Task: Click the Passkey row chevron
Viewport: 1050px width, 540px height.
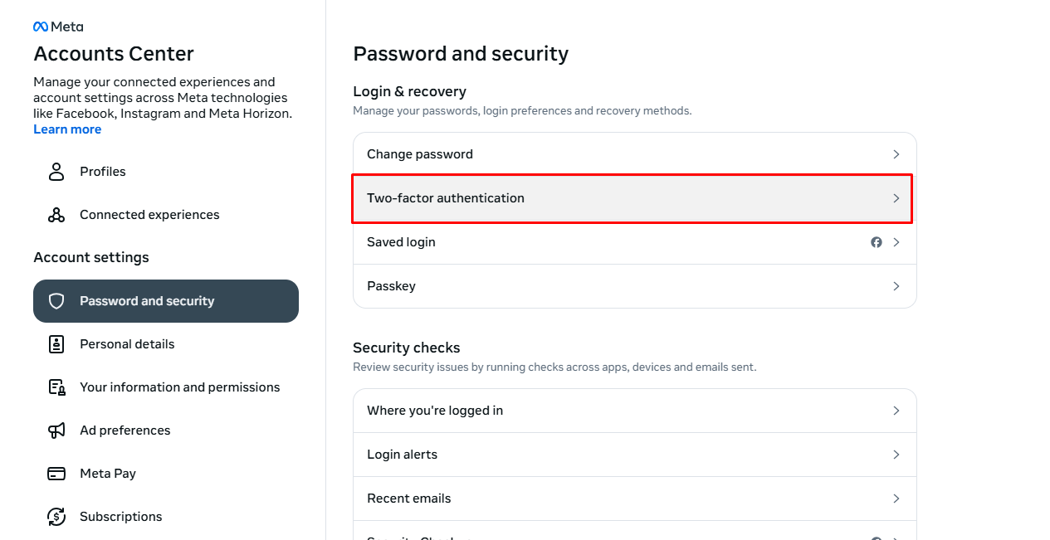Action: (896, 286)
